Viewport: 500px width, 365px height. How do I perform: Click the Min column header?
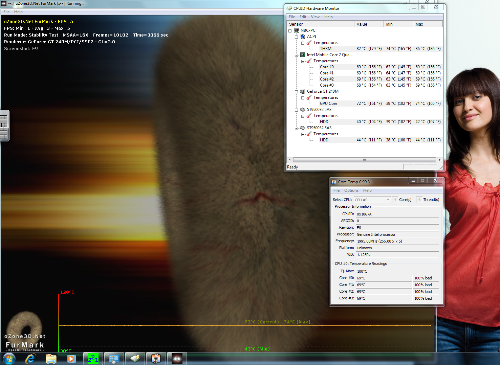398,24
